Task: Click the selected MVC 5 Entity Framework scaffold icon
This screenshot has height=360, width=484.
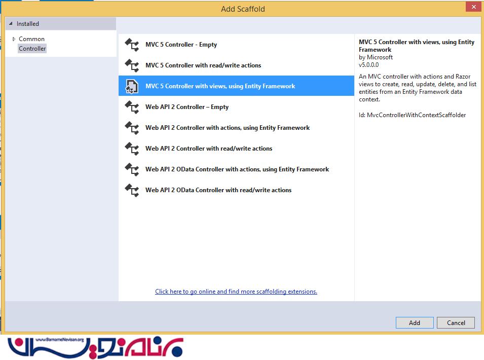Action: (132, 86)
